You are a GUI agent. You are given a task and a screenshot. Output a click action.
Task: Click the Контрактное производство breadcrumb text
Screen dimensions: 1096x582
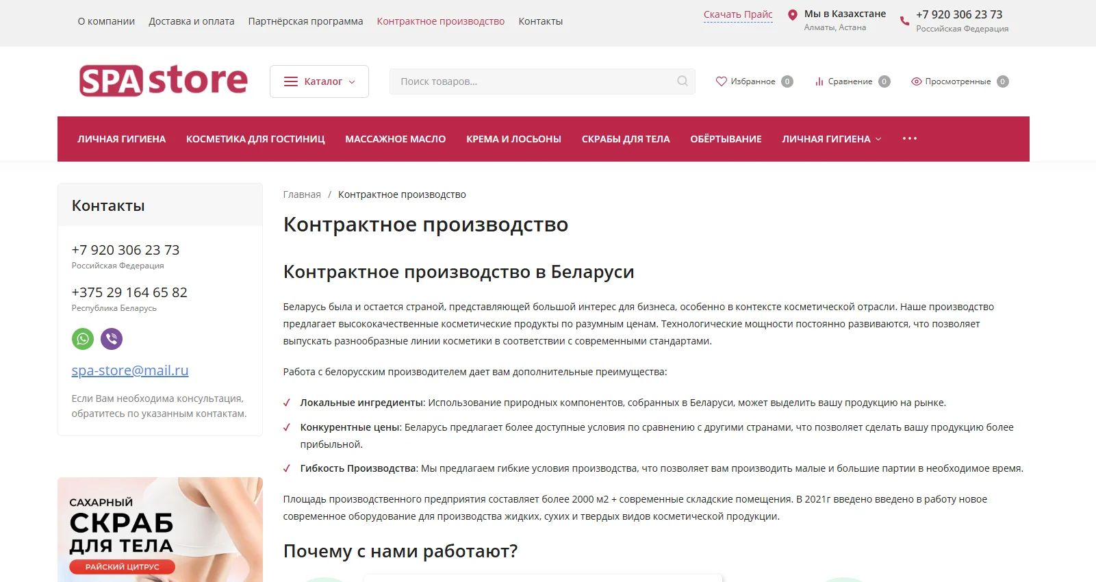tap(402, 194)
